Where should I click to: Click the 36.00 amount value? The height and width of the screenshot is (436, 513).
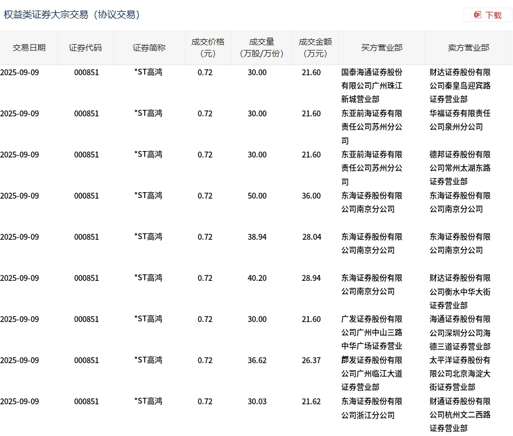[x=311, y=196]
